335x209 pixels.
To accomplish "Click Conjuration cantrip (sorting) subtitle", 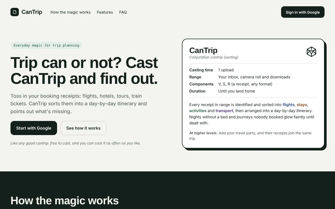I will [214, 57].
